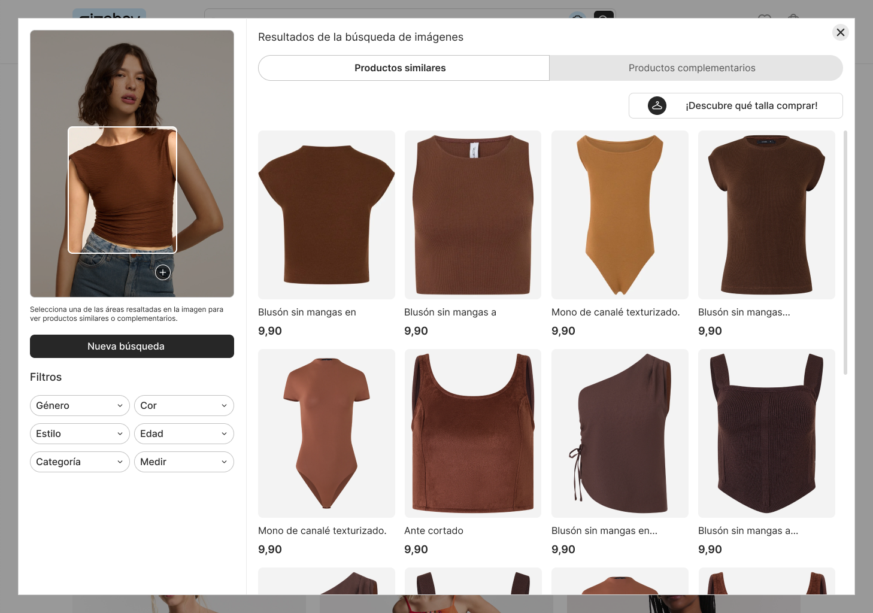The height and width of the screenshot is (613, 873).
Task: Click first-row 'Mono de canalé texturizado.' title
Action: 616,312
